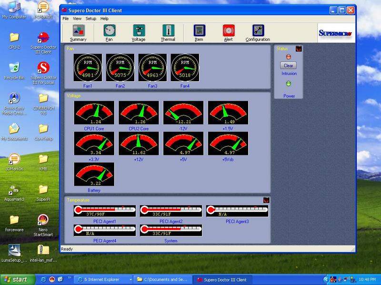The width and height of the screenshot is (381, 285).
Task: Open the Thermal toolbar icon
Action: [168, 33]
